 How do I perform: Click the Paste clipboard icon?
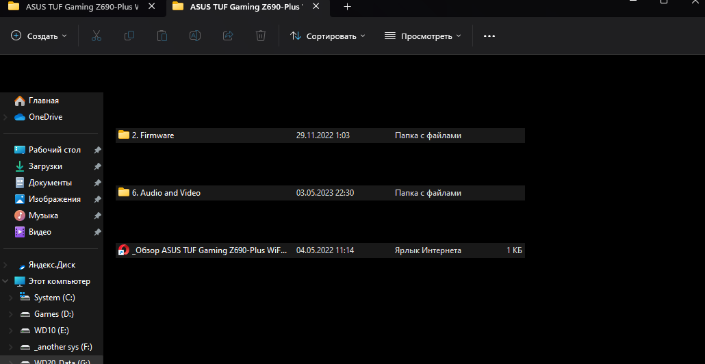[162, 36]
